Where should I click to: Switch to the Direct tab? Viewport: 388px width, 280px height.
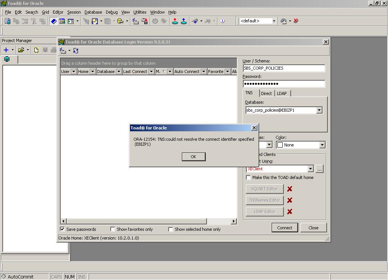[x=266, y=93]
